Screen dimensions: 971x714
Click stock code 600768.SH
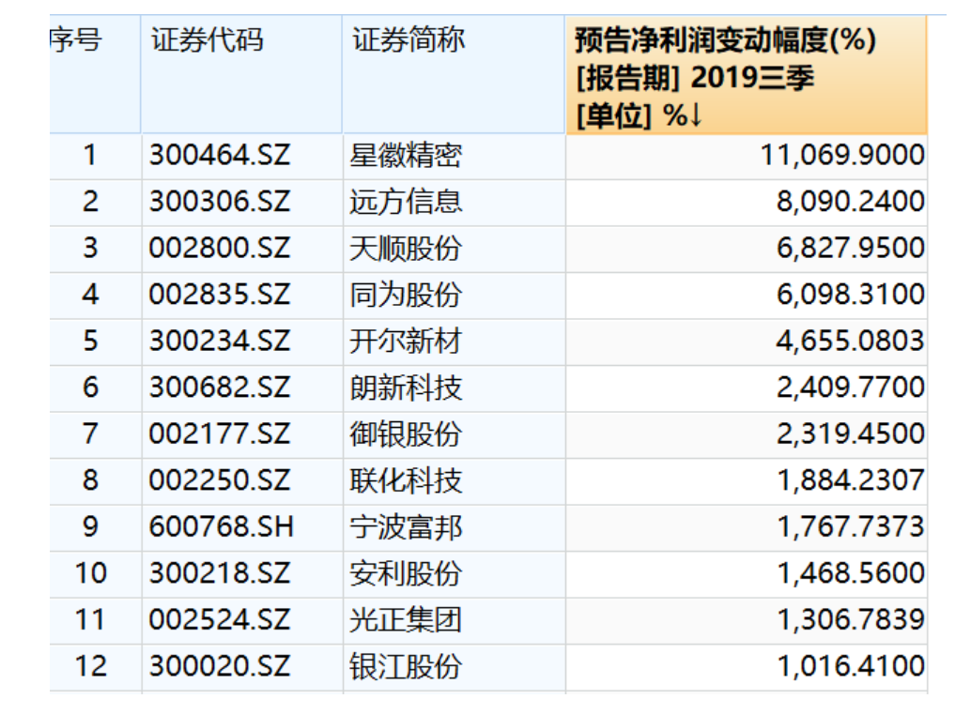(222, 526)
